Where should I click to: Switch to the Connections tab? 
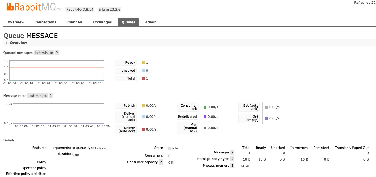click(x=45, y=22)
